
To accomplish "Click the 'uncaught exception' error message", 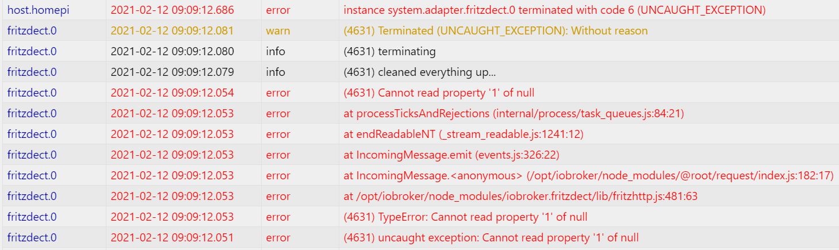I will coord(491,237).
